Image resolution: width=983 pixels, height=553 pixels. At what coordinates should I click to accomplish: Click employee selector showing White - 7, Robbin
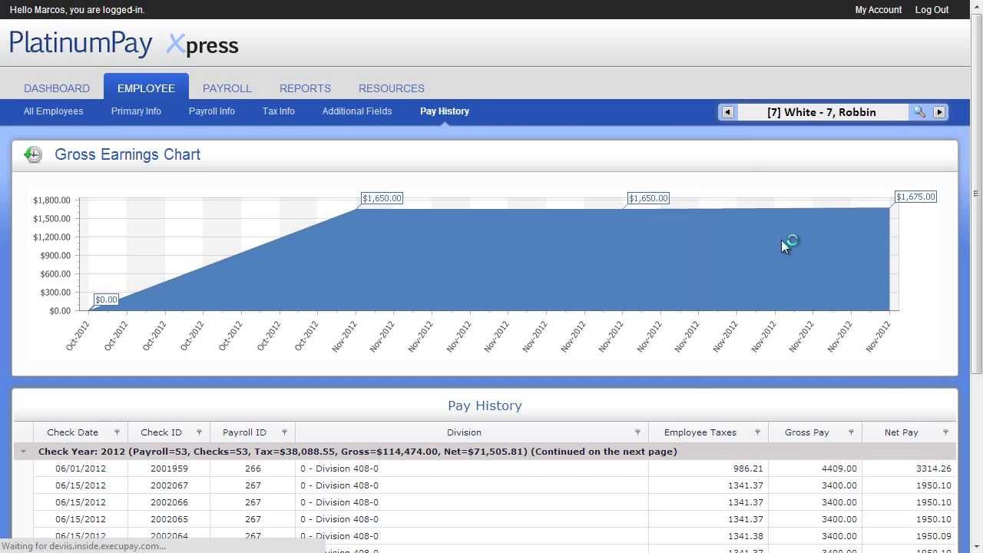(x=821, y=112)
